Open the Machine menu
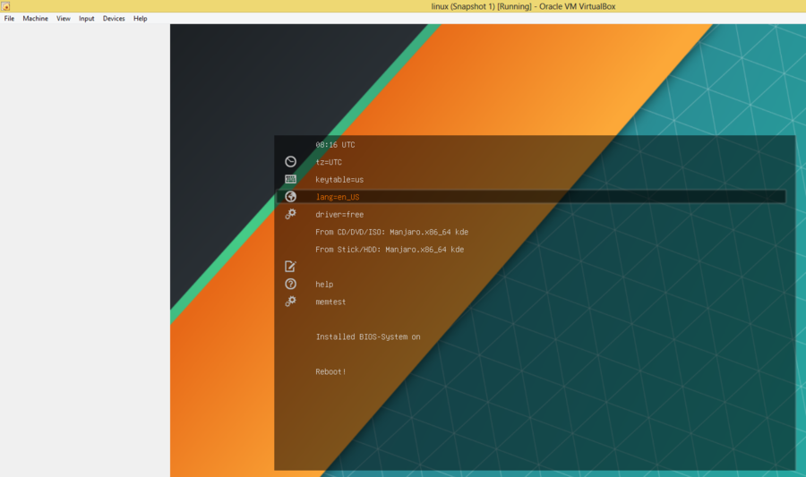This screenshot has height=477, width=806. [35, 19]
